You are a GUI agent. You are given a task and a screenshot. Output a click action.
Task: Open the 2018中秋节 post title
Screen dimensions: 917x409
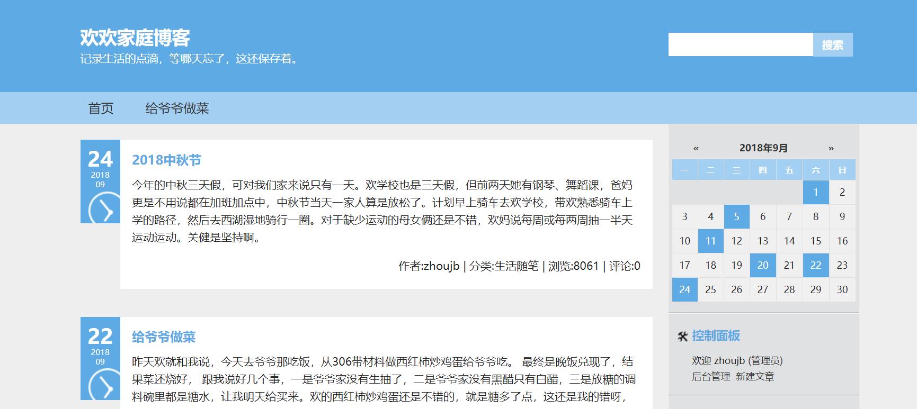coord(166,160)
